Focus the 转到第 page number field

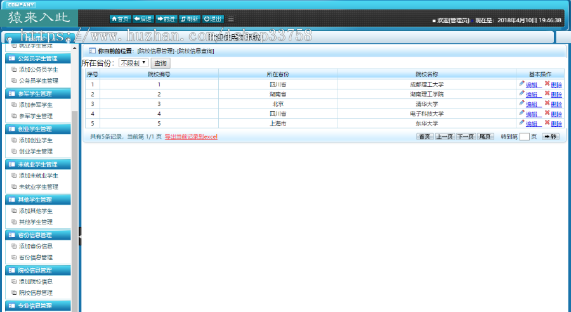(524, 137)
